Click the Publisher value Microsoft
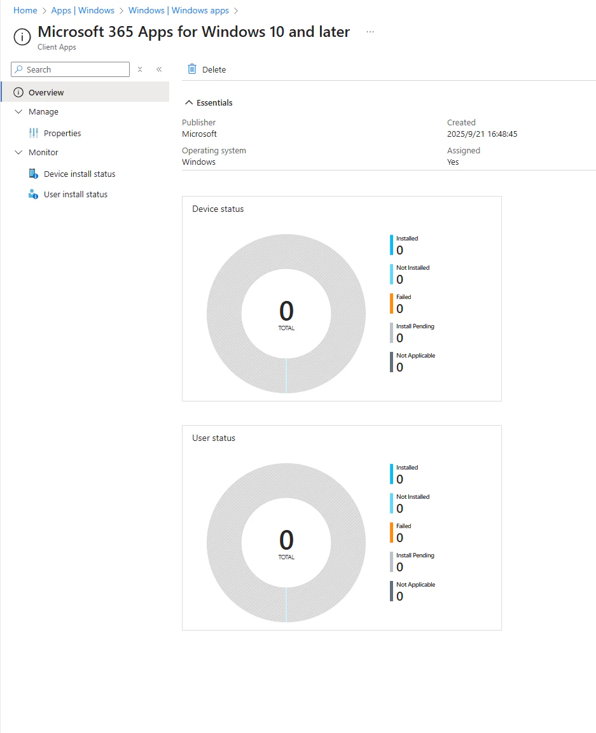This screenshot has width=596, height=733. [x=199, y=134]
